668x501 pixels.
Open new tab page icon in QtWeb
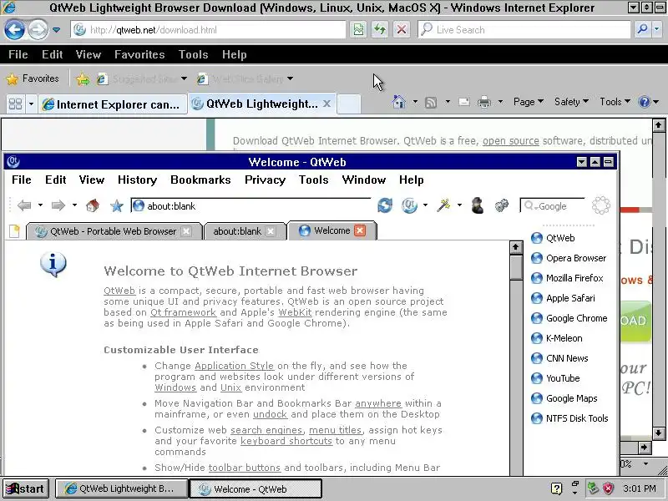pos(14,231)
